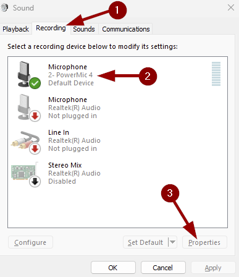Click the black disabled arrow badge on Stereo Mix
Screen dimensions: 239x277
35,181
